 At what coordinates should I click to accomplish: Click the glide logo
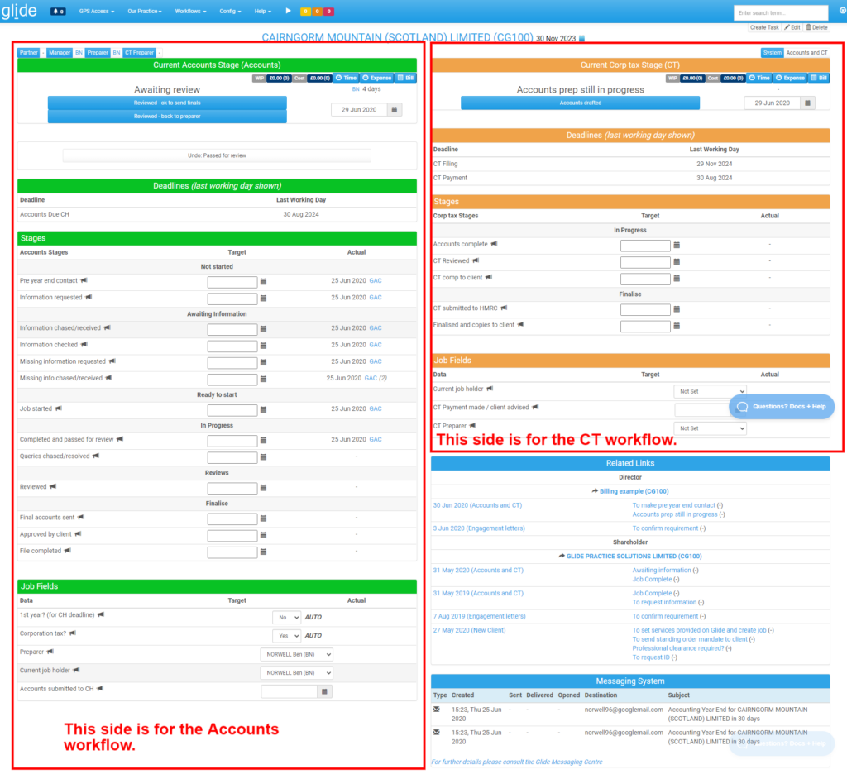click(20, 11)
